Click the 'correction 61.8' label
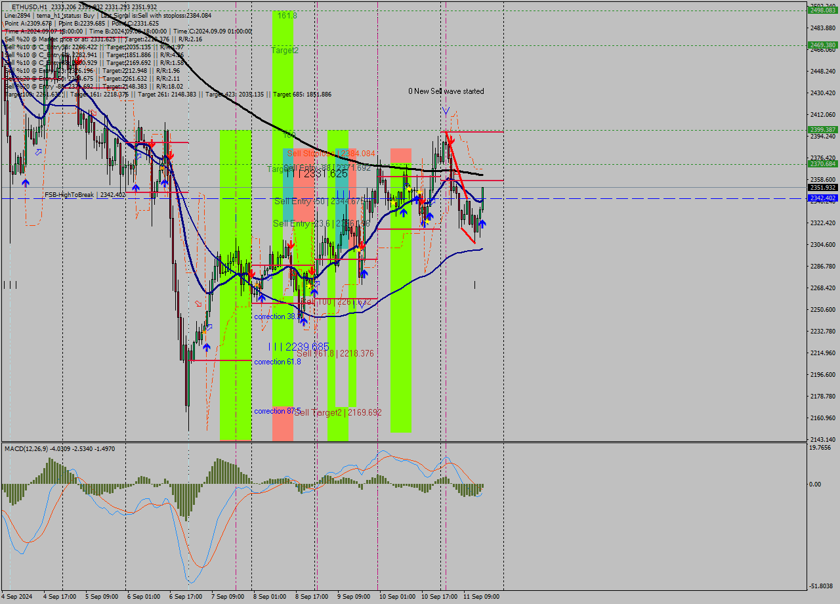 point(277,362)
